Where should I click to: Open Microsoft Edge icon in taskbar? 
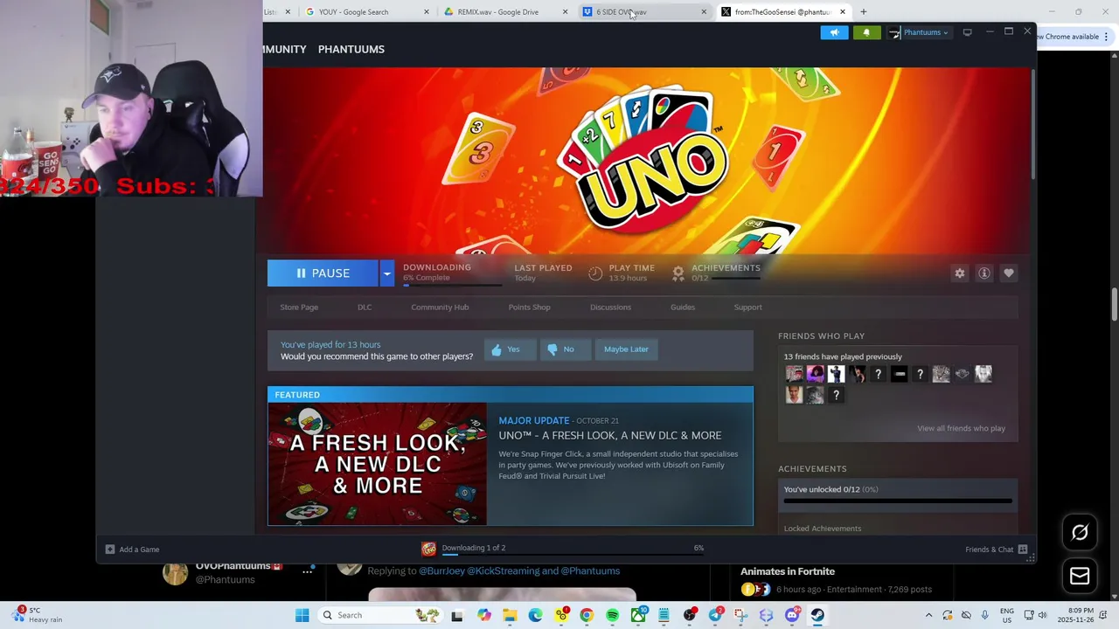click(x=535, y=615)
